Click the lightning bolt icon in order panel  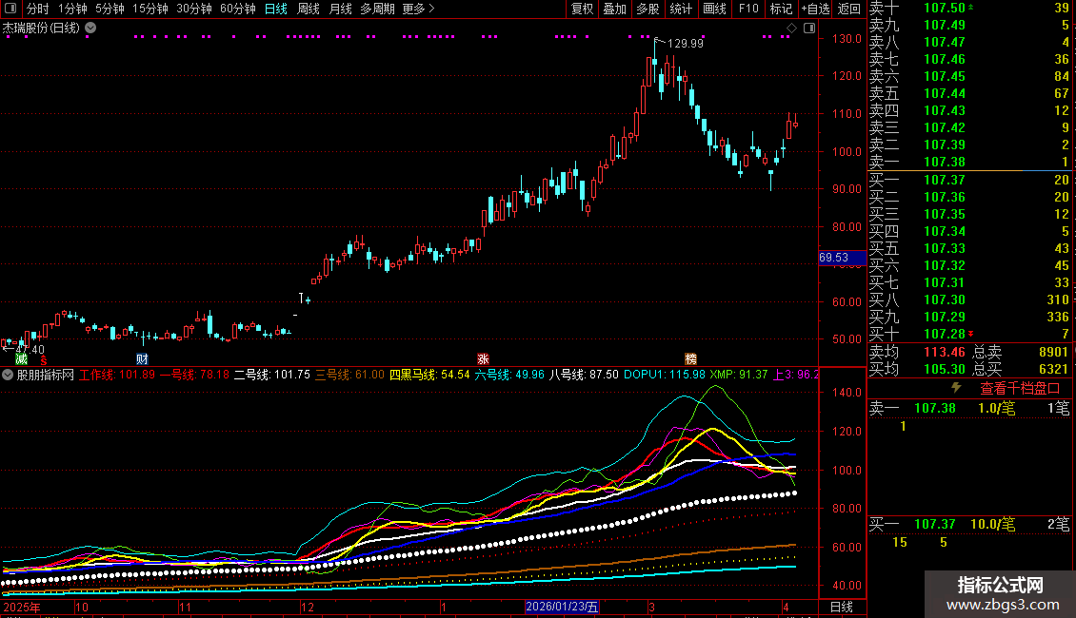(956, 388)
